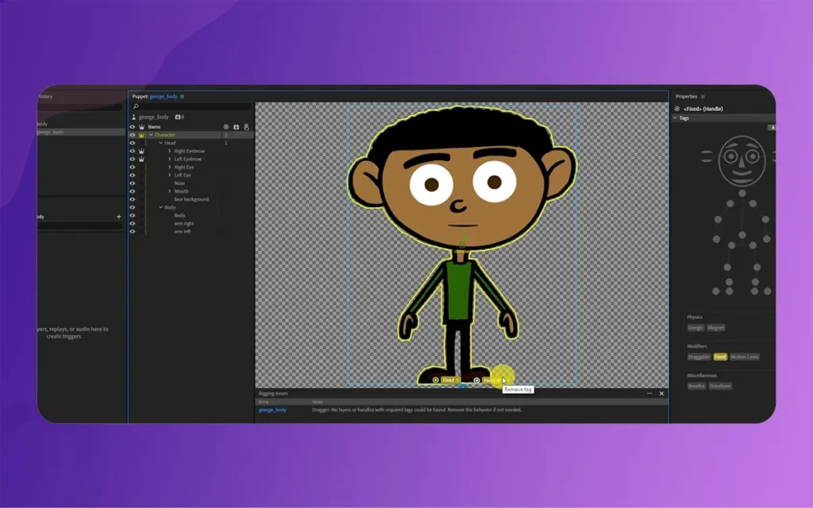Click the puppet panel search icon
Image resolution: width=813 pixels, height=508 pixels.
pos(136,106)
